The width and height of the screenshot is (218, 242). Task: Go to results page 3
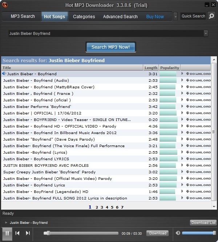(102, 207)
